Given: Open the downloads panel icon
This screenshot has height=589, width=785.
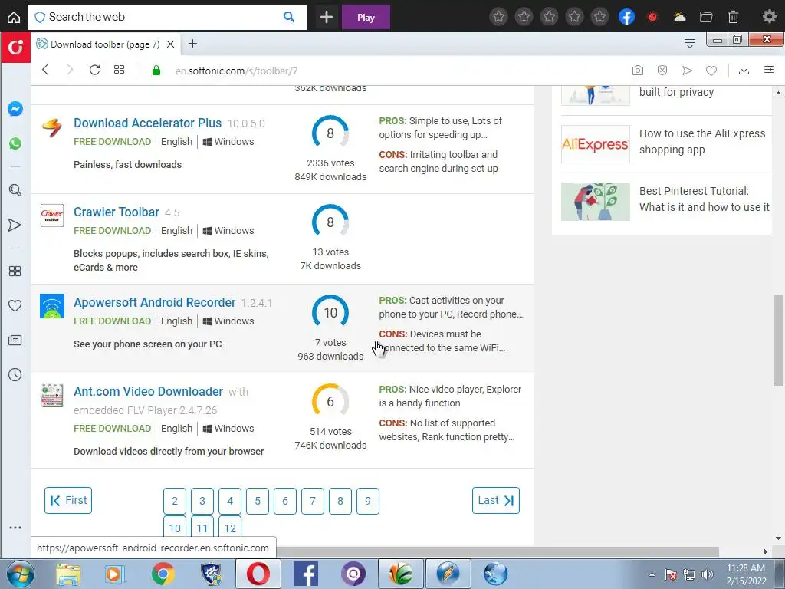Looking at the screenshot, I should [x=744, y=70].
